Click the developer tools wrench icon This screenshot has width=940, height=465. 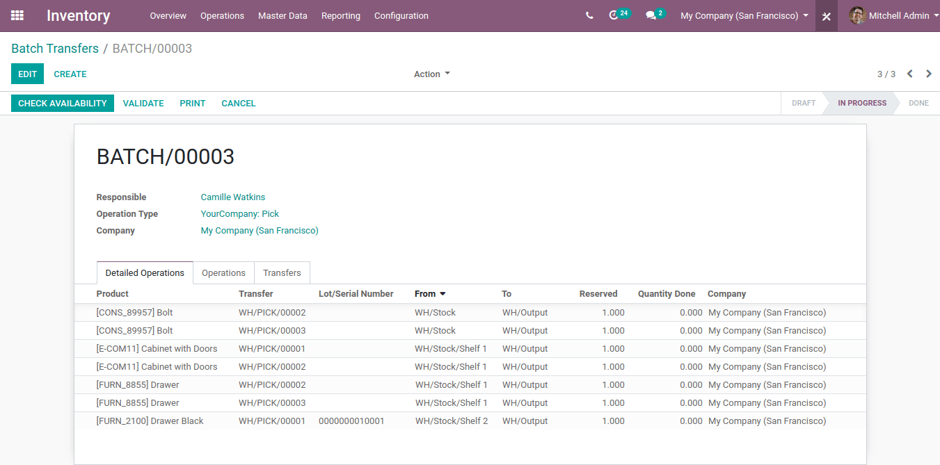[825, 15]
